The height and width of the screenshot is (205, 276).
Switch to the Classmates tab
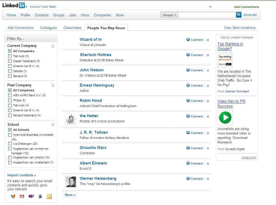point(72,27)
